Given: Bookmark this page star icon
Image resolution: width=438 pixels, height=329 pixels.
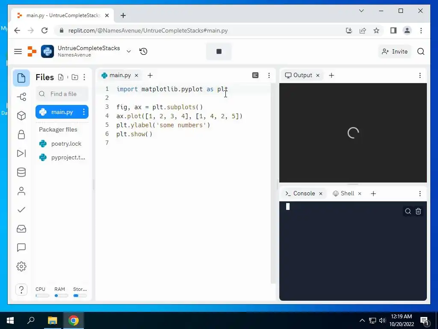Looking at the screenshot, I should pos(376,30).
